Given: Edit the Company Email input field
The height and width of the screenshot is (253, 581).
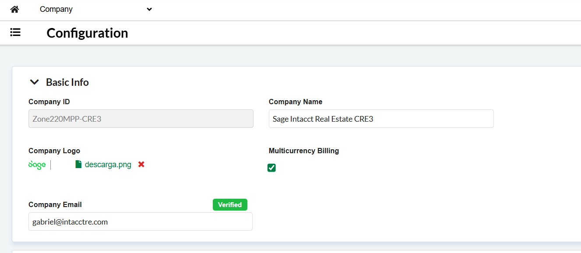Looking at the screenshot, I should point(141,221).
